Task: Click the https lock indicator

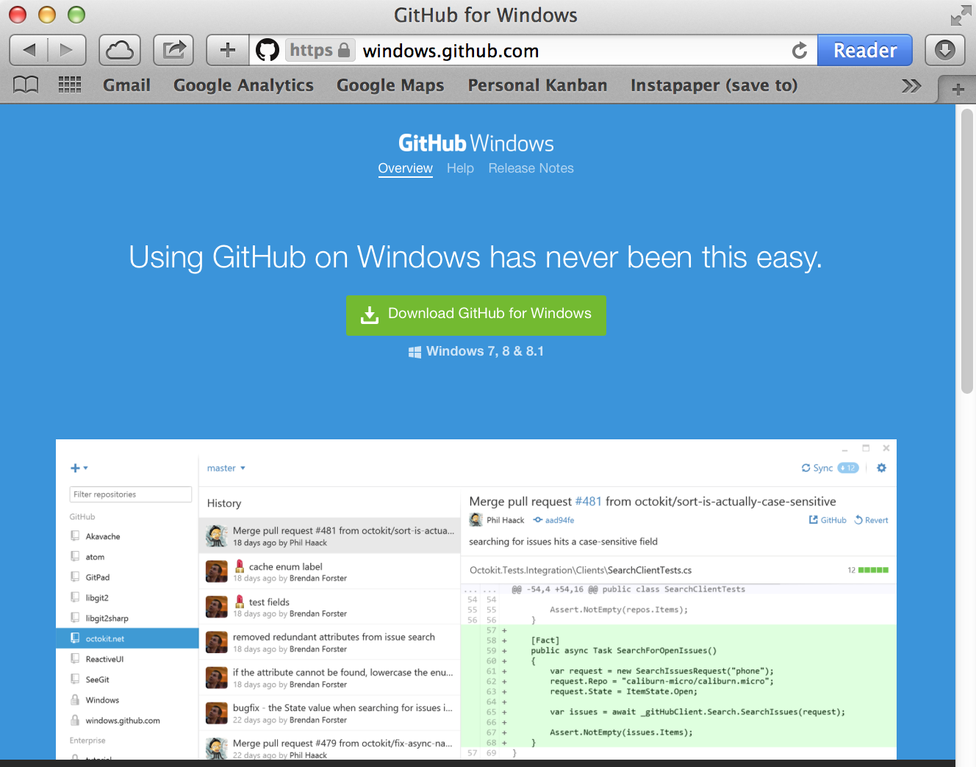Action: [320, 50]
